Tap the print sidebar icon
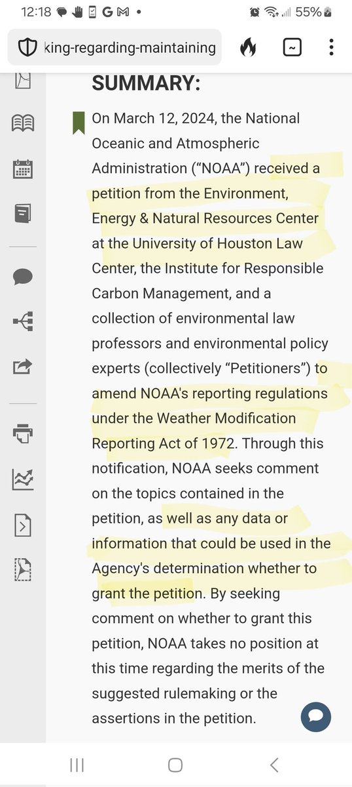The height and width of the screenshot is (787, 352). tap(24, 434)
